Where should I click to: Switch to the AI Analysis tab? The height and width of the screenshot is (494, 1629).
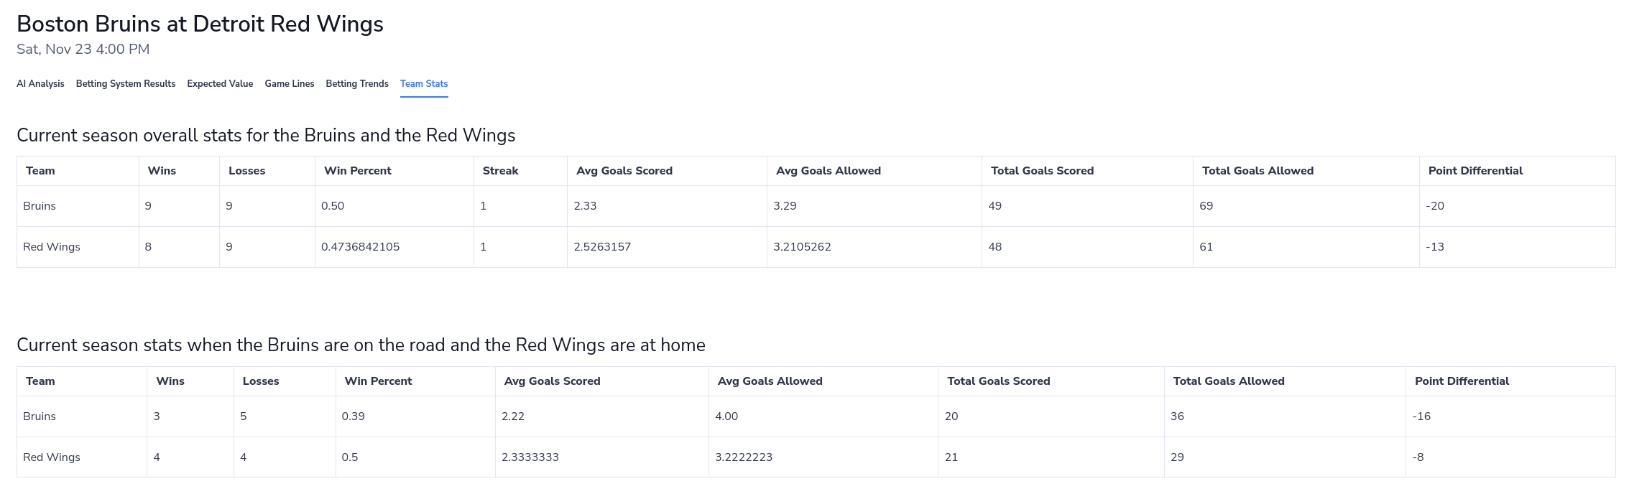click(40, 84)
